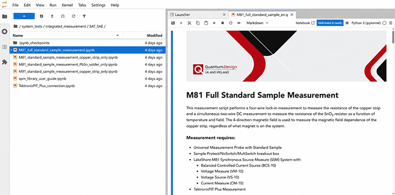Select TektronixPIT_Plus_connection.ipynb file

tap(87, 86)
